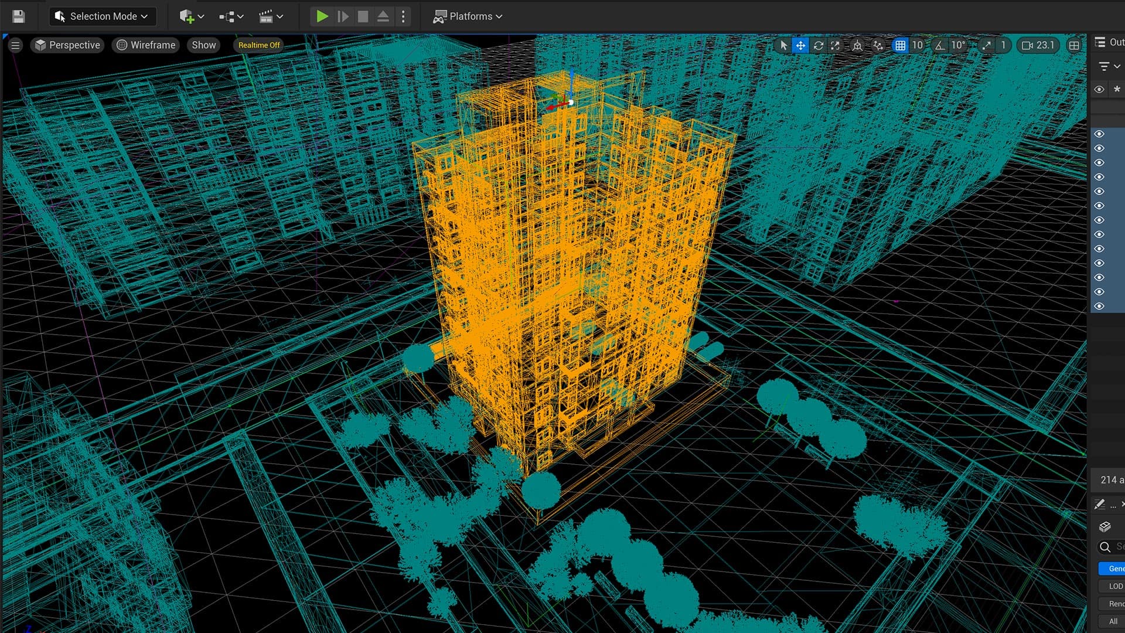Switch to the Outliner panel tab
This screenshot has width=1125, height=633.
(x=1109, y=42)
